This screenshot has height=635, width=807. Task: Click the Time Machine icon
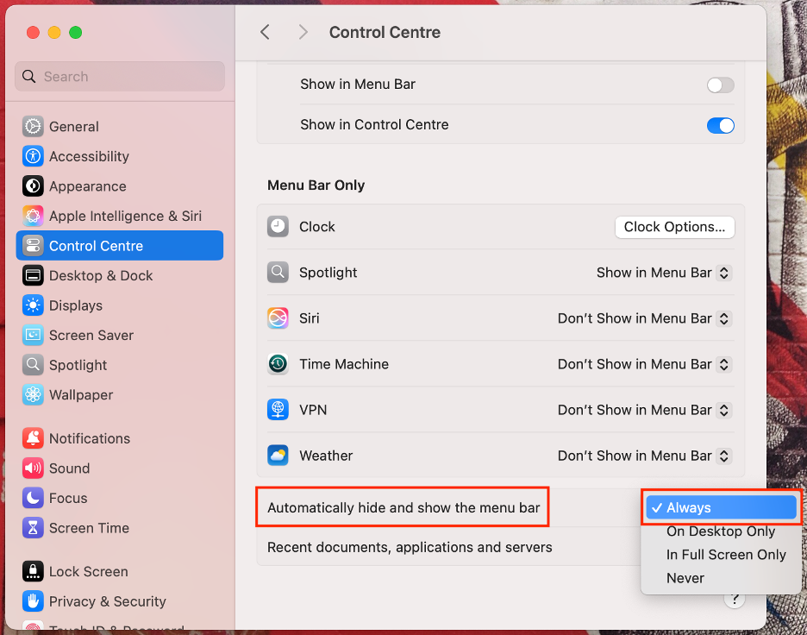click(x=278, y=364)
